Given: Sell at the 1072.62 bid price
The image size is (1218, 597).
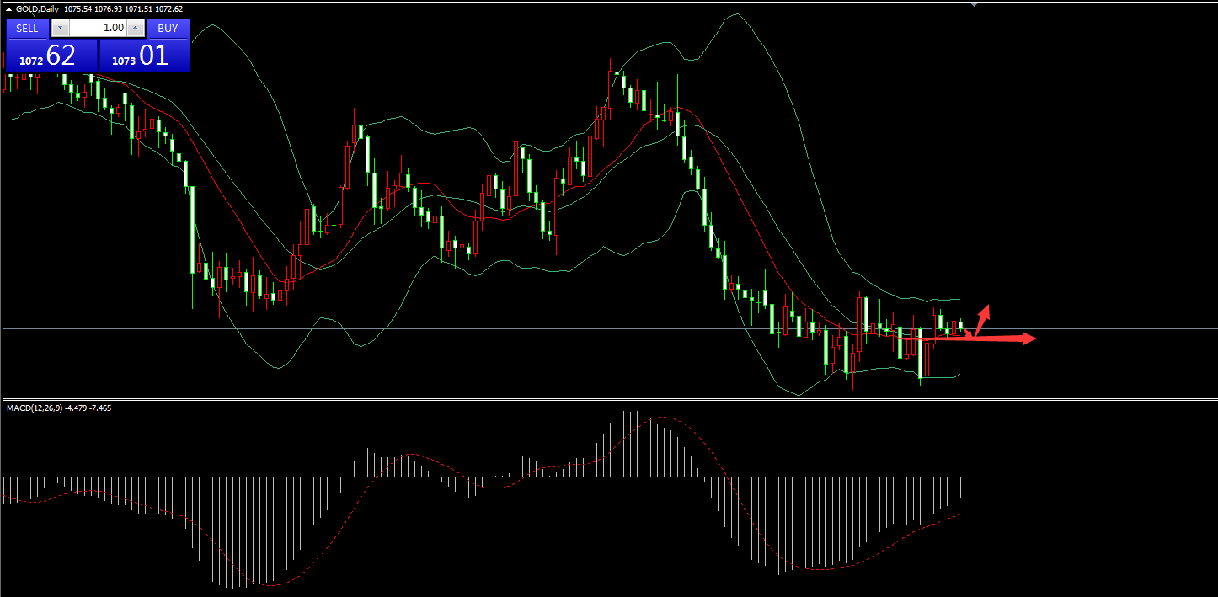Looking at the screenshot, I should 51,56.
